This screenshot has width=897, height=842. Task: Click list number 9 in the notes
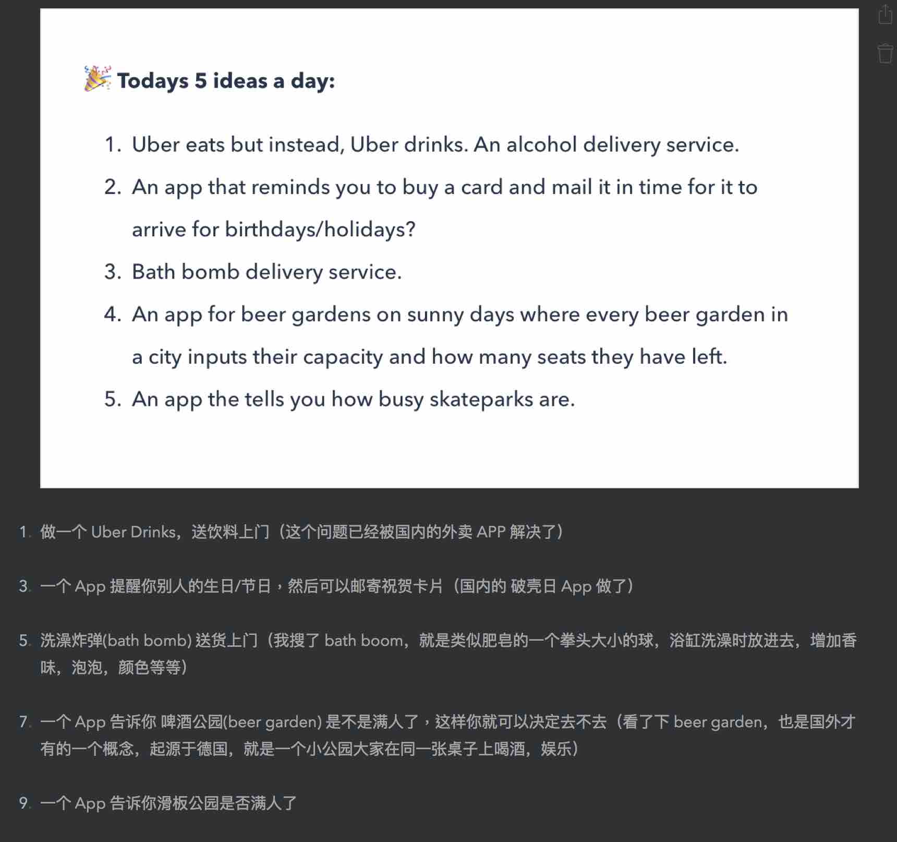point(25,803)
